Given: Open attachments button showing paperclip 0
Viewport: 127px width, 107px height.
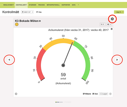Looking at the screenshot, I should coord(102,24).
